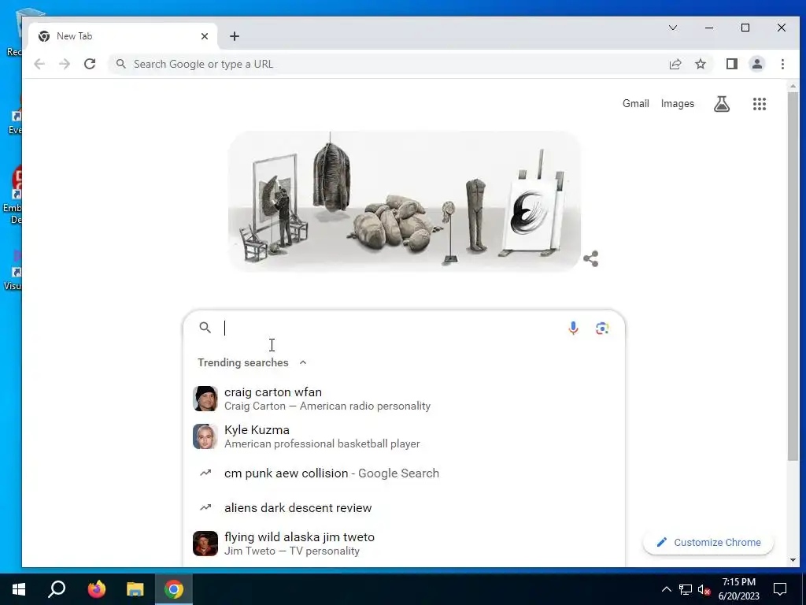Click the magnifier icon in search box
The height and width of the screenshot is (605, 806).
(x=205, y=328)
